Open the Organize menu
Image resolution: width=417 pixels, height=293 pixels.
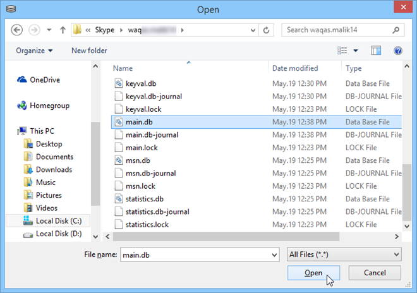[x=34, y=51]
